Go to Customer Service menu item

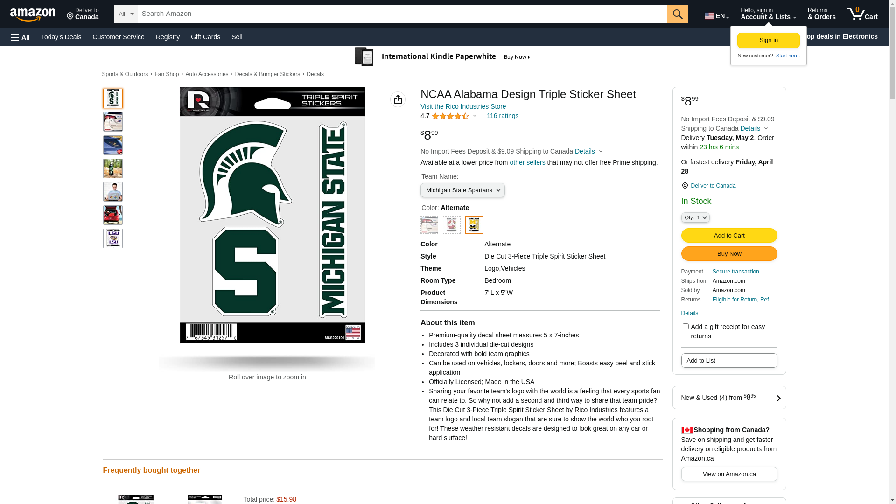click(x=118, y=37)
